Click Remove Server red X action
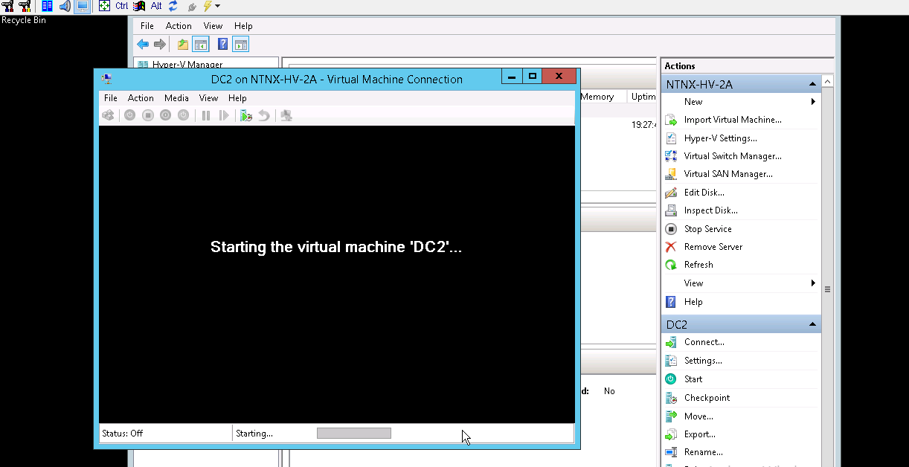Screen dimensions: 909x467 [x=713, y=247]
